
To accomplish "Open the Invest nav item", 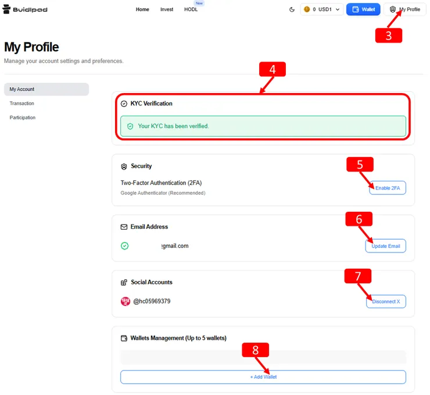I will [x=167, y=9].
